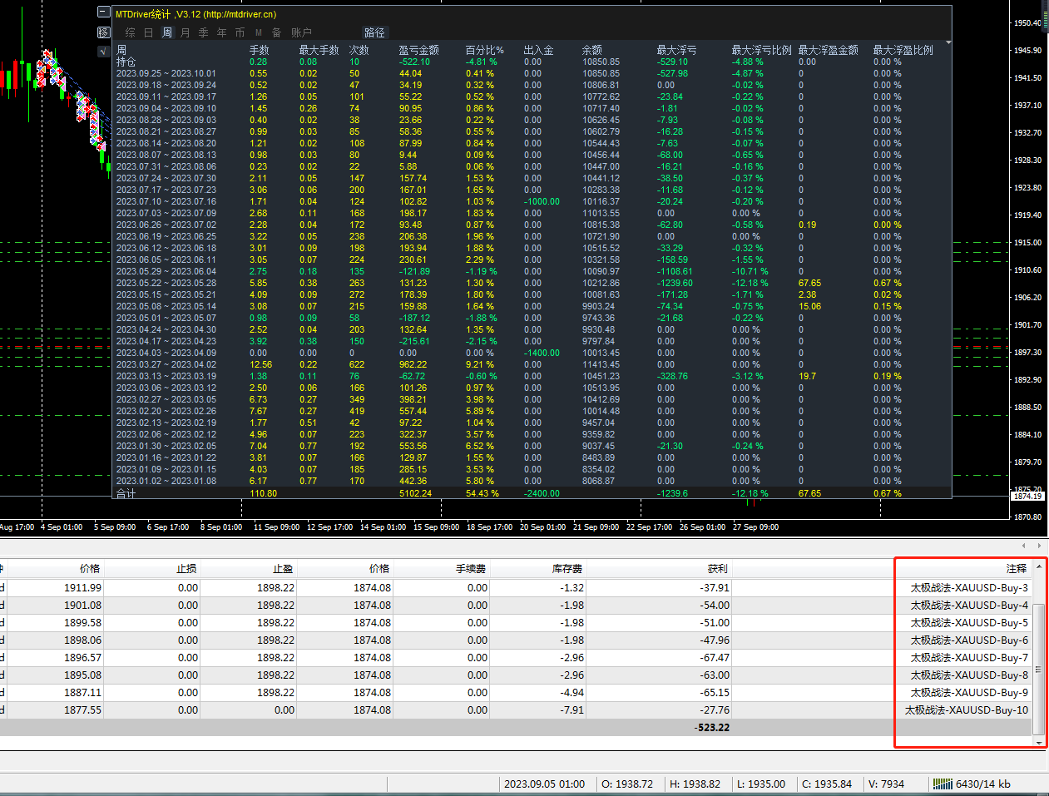Select the 币 currency statistics tab
Image resolution: width=1049 pixels, height=796 pixels.
240,32
